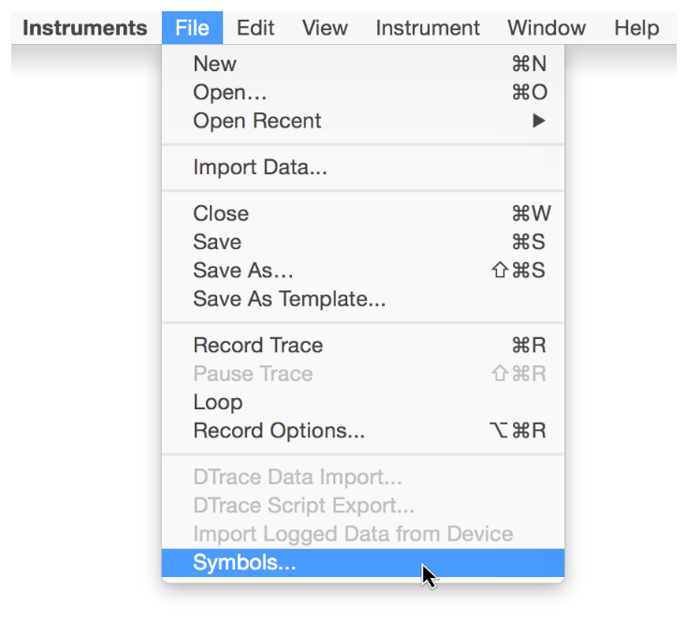Toggle the Loop menu option

[x=218, y=402]
